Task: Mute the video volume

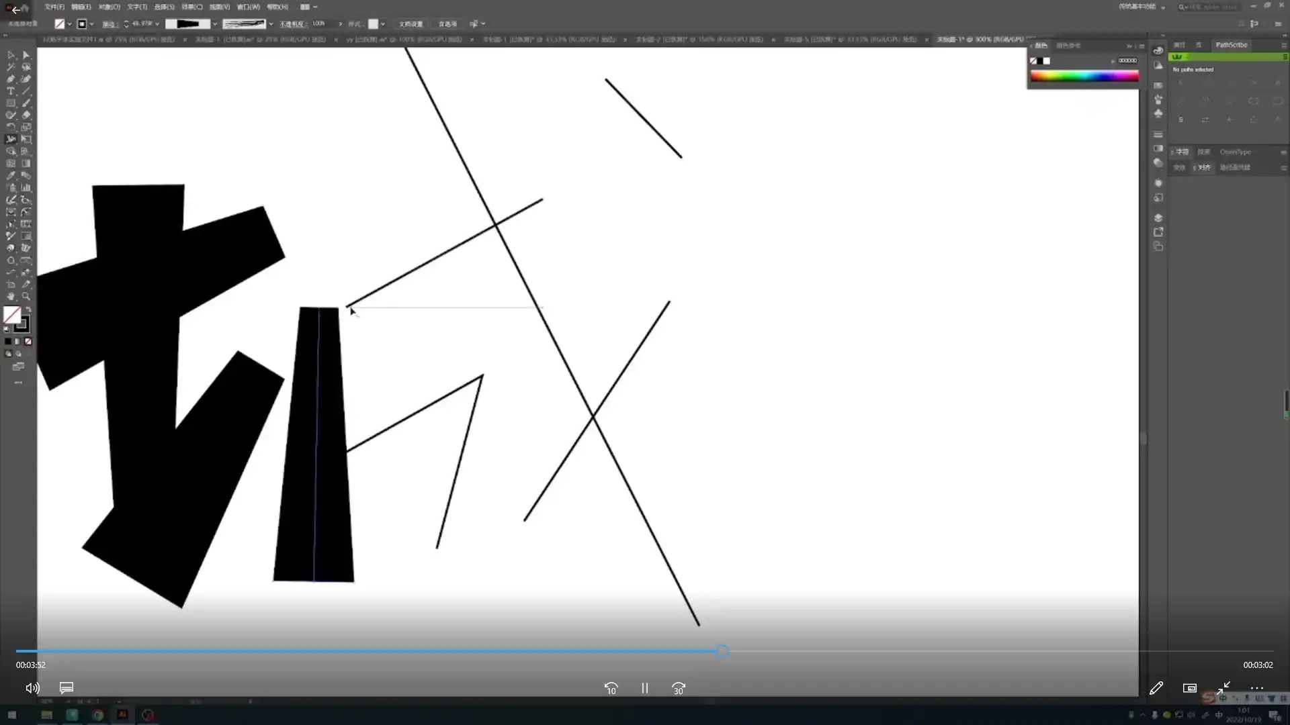Action: click(32, 688)
